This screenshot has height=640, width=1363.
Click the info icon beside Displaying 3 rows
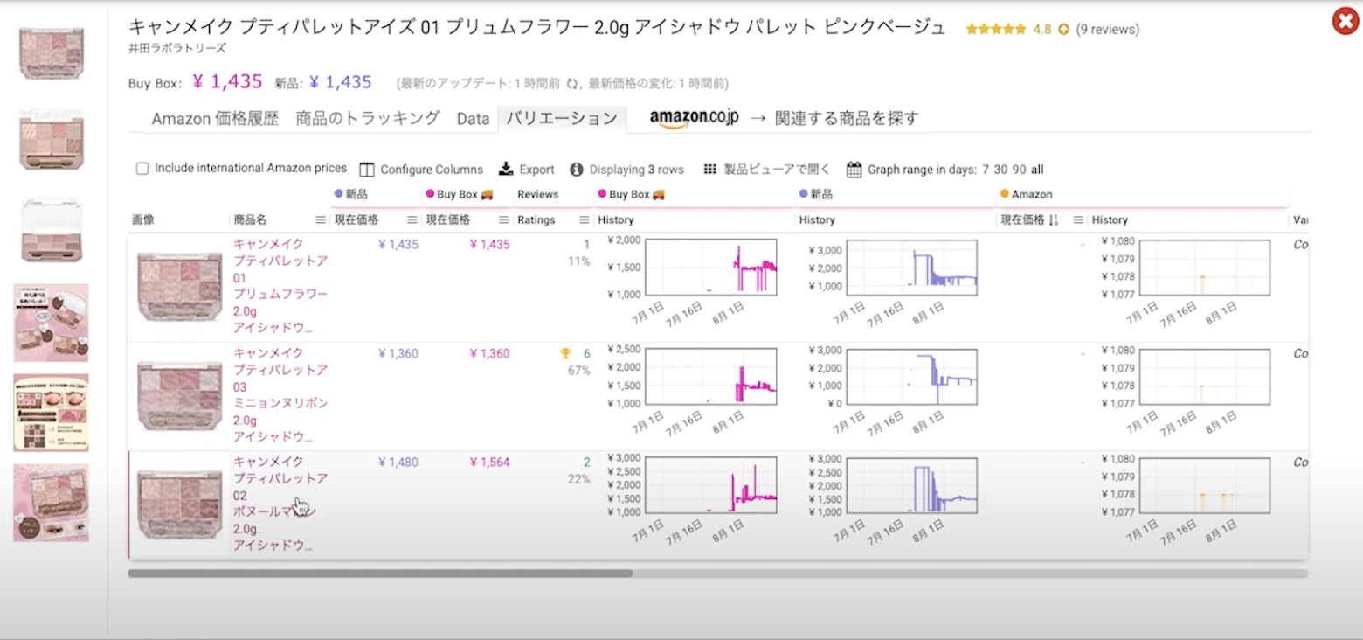(576, 170)
